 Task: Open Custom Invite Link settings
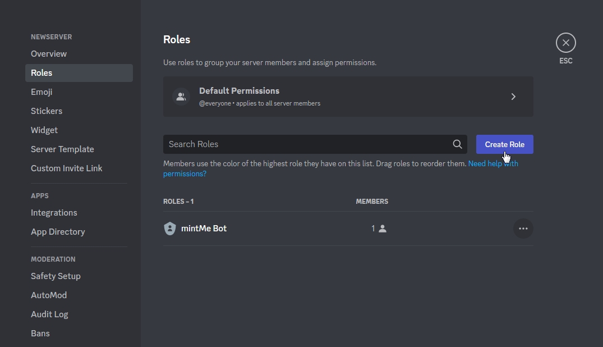pyautogui.click(x=66, y=168)
